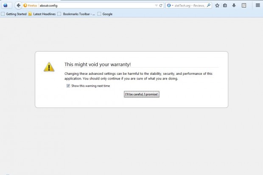The width and height of the screenshot is (263, 175).
Task: Open Latest Headlines feed bookmark
Action: [42, 14]
